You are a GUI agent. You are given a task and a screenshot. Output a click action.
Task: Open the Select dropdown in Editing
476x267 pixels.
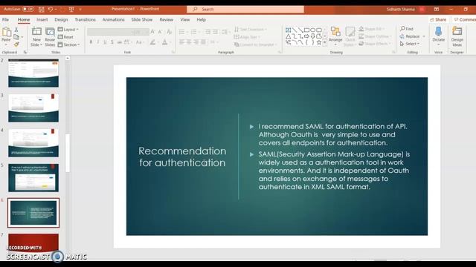[410, 44]
